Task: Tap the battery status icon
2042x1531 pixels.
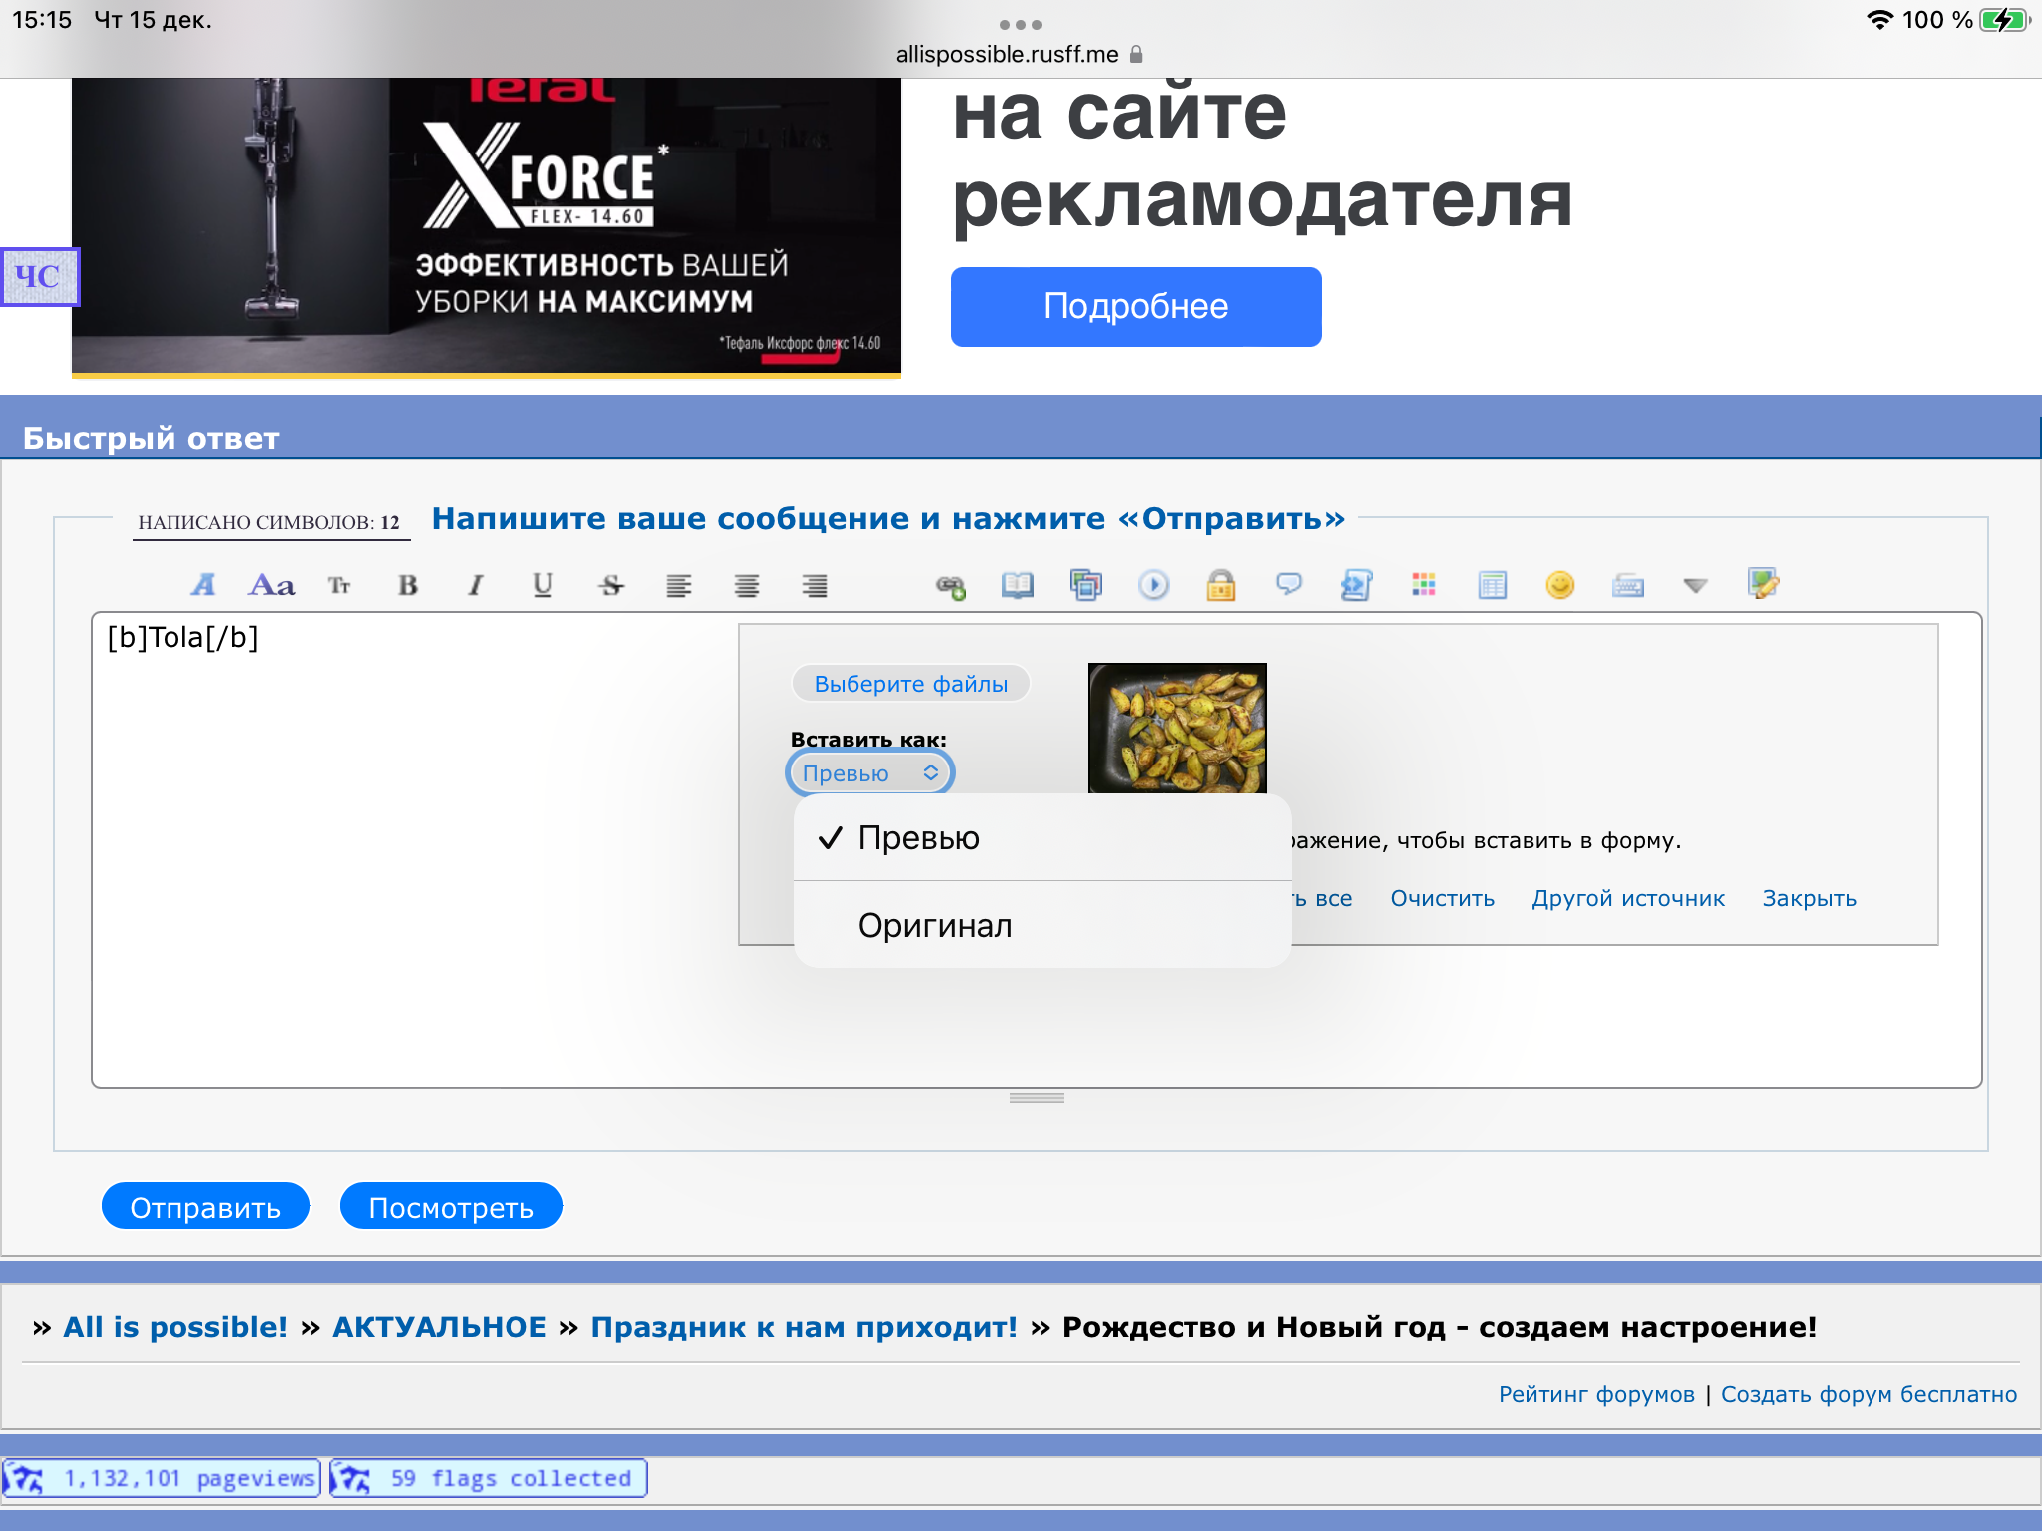Action: (2004, 20)
